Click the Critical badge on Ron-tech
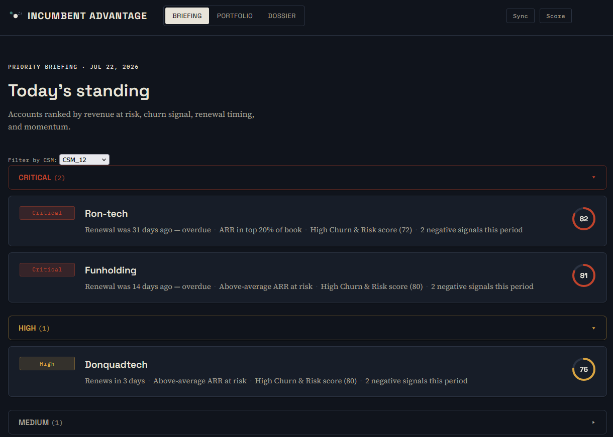 coord(47,213)
